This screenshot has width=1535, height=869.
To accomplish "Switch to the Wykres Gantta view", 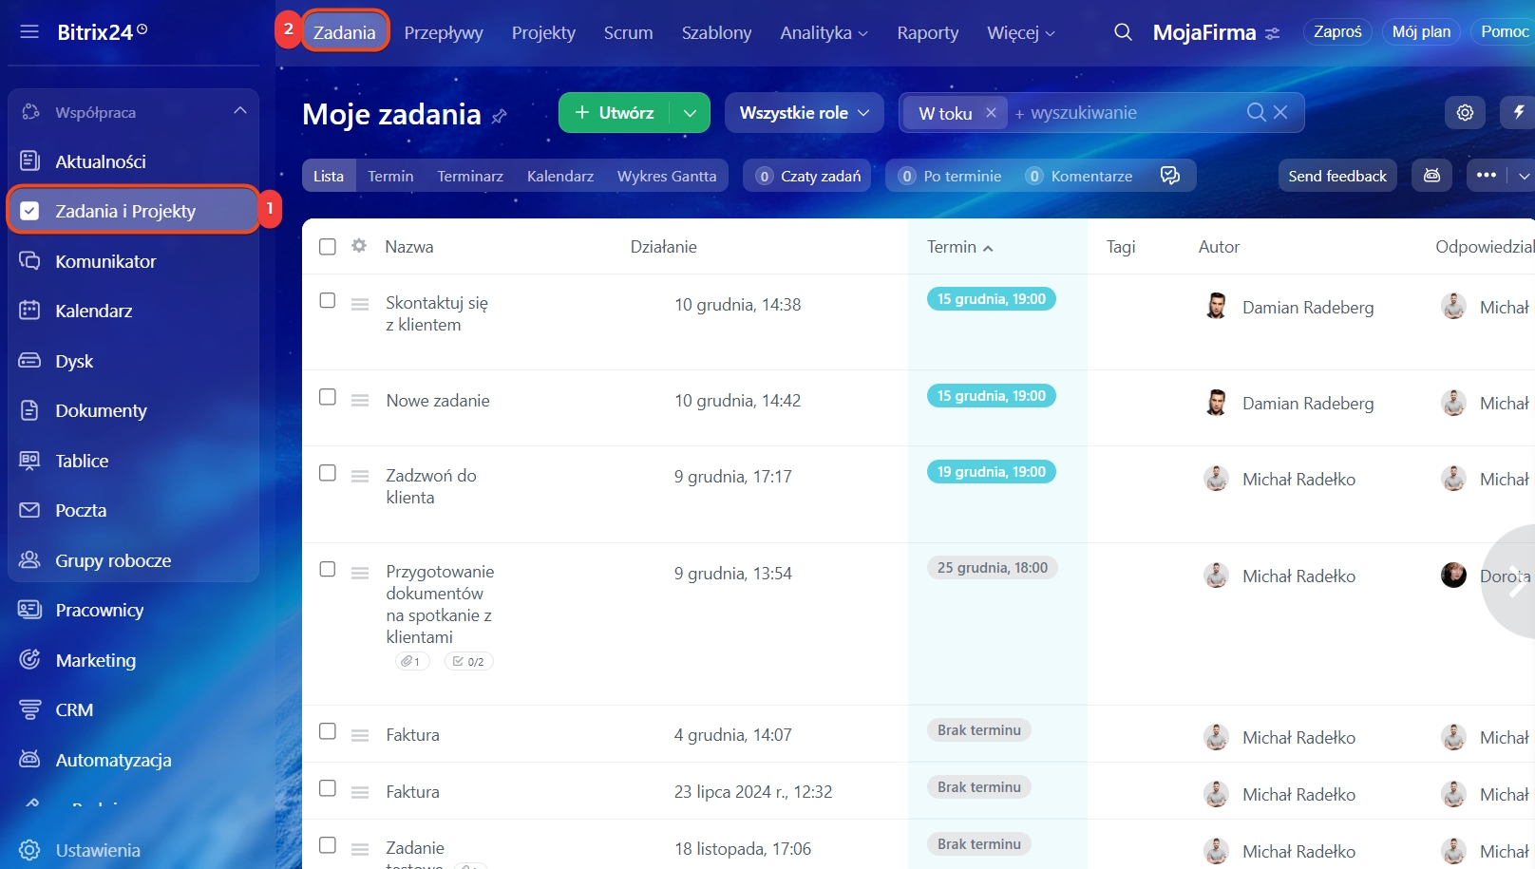I will pyautogui.click(x=666, y=176).
